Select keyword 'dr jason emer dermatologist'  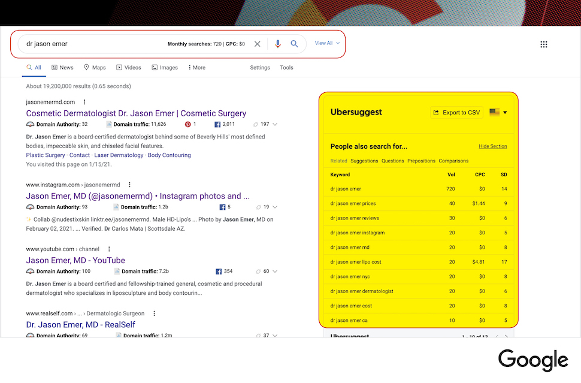tap(362, 291)
